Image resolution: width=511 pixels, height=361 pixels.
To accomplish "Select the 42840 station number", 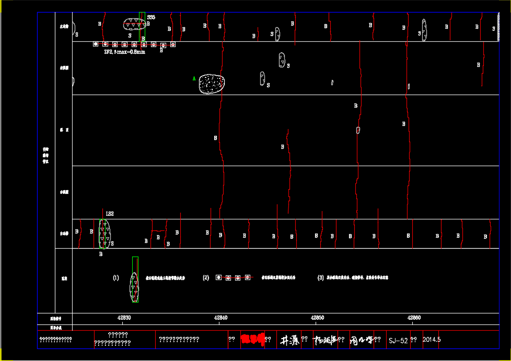I will coord(220,318).
